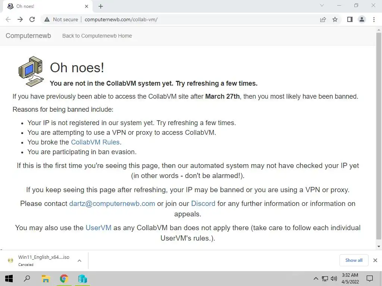
Task: Reload the current page
Action: pyautogui.click(x=32, y=19)
